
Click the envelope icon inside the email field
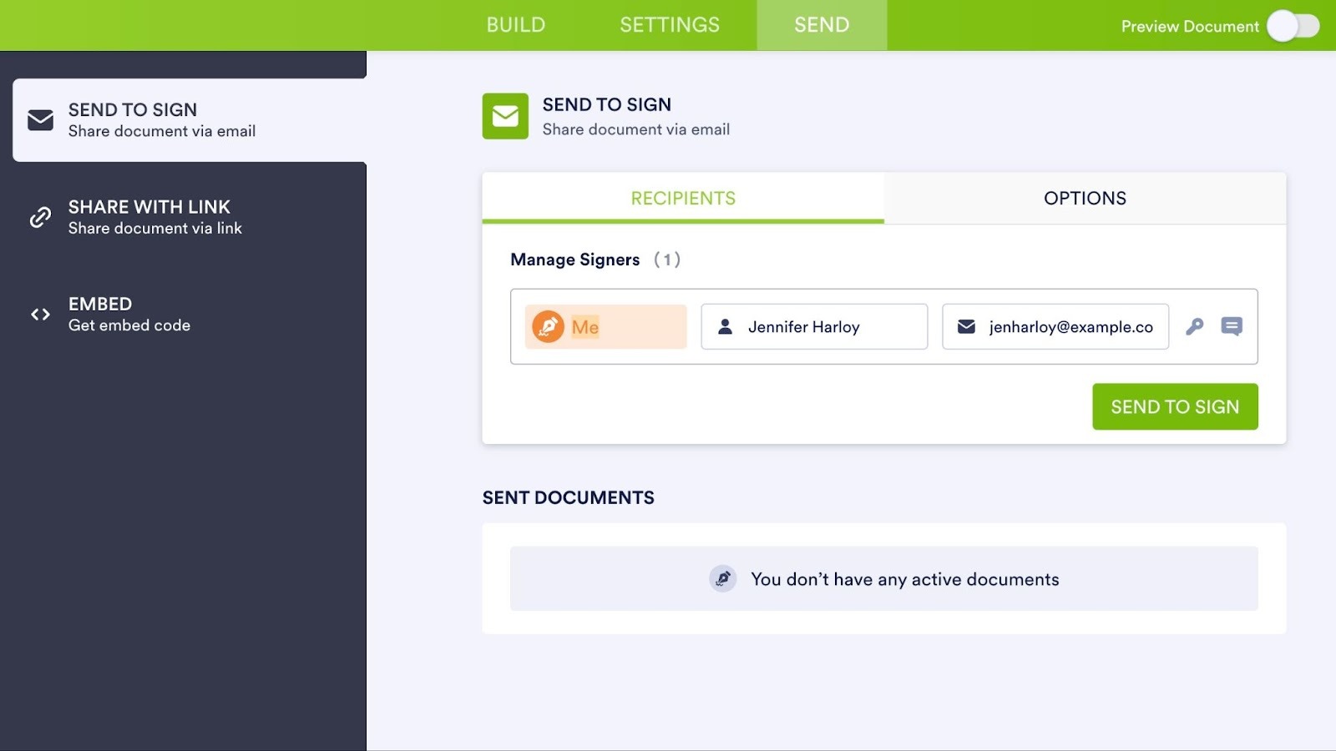(966, 327)
